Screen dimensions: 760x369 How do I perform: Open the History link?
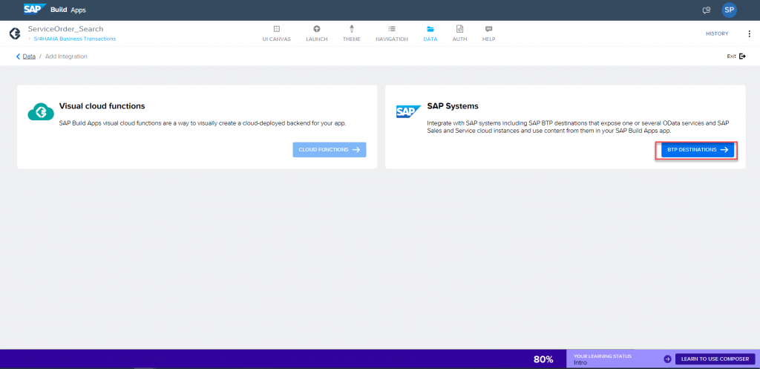tap(717, 33)
